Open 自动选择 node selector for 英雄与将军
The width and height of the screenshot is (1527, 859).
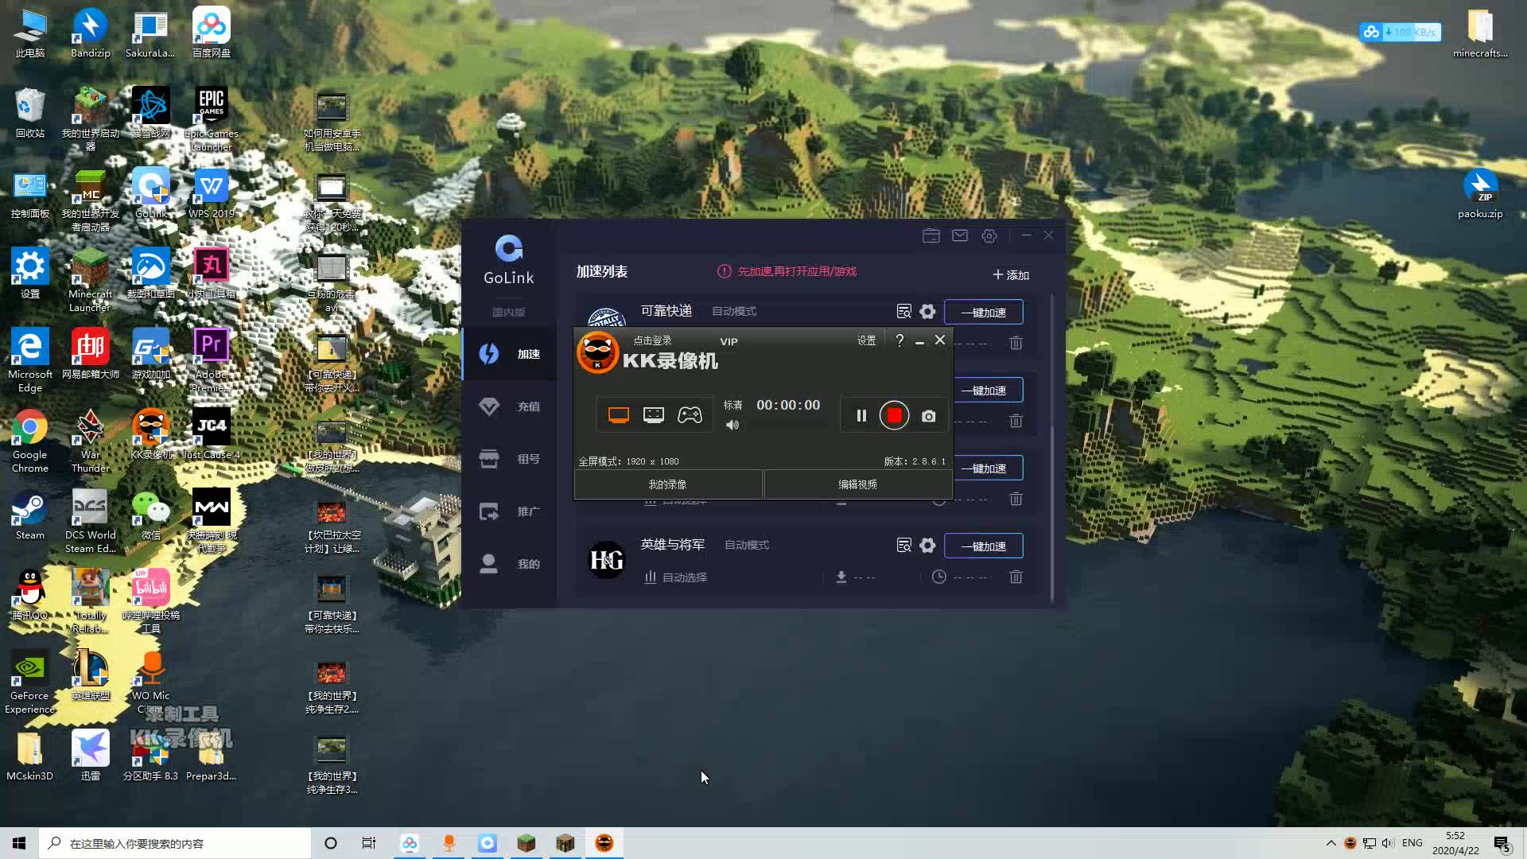[x=682, y=577]
